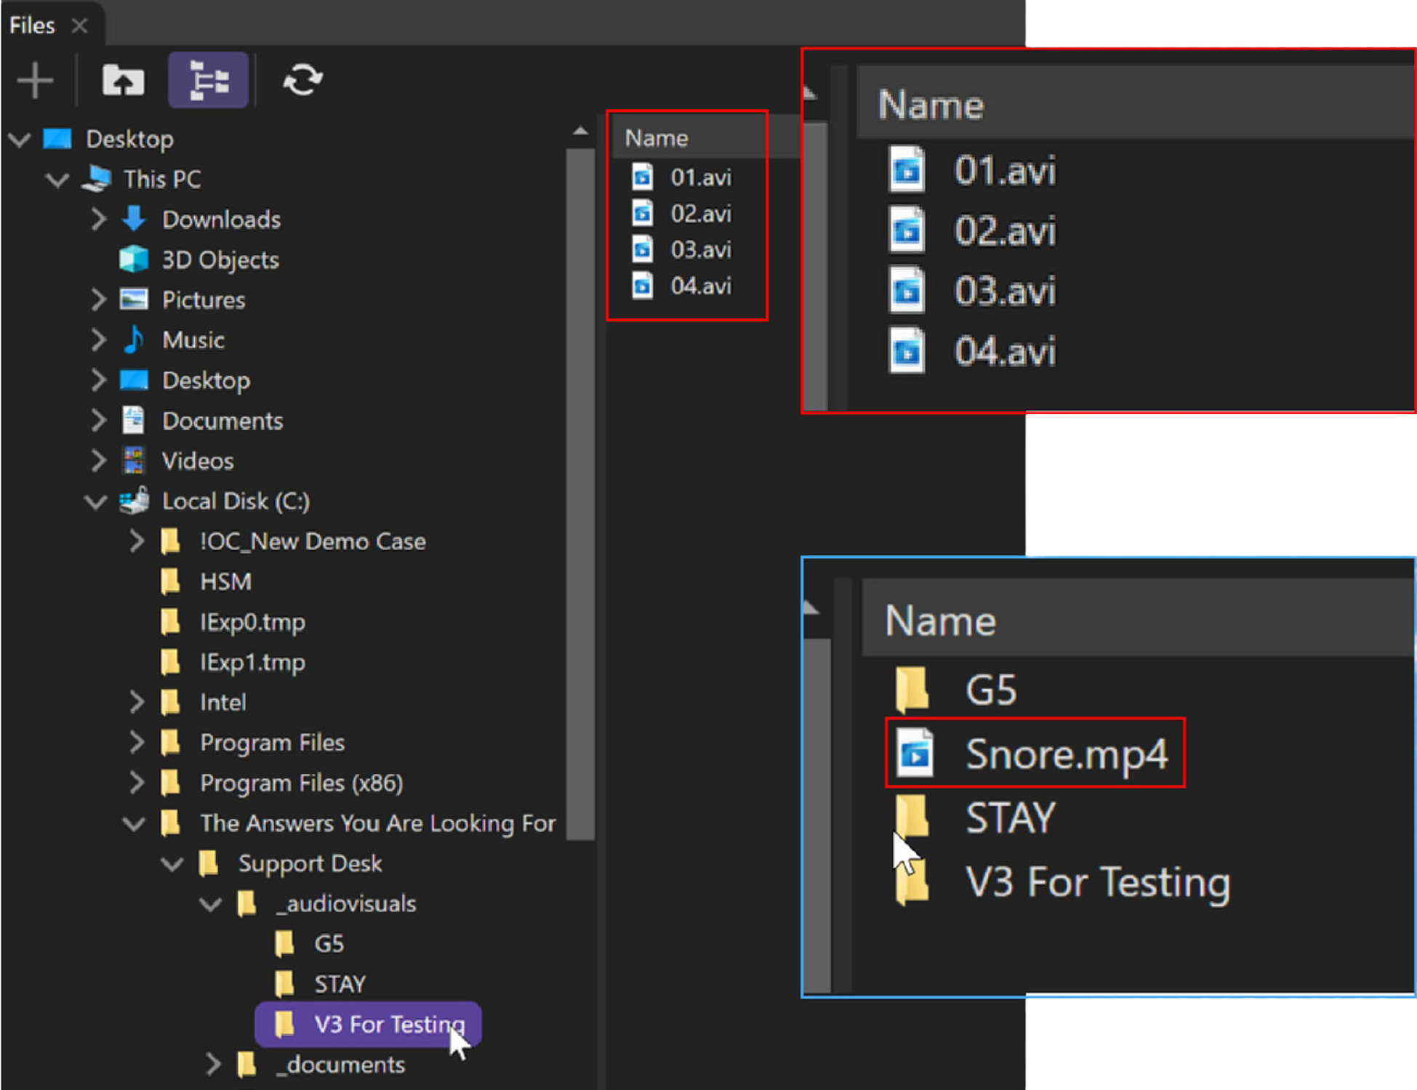Expand the Program Files folder

[x=136, y=742]
